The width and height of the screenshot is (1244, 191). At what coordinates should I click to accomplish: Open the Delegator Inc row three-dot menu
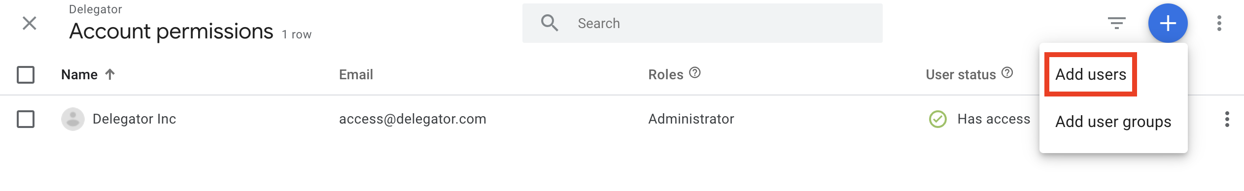[x=1227, y=119]
